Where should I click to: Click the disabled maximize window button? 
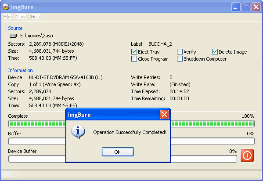246,7
